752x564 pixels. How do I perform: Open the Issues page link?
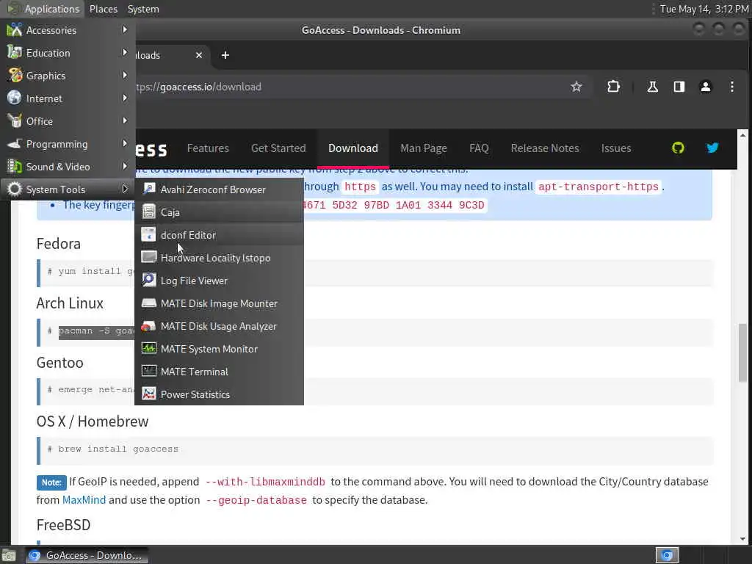[x=616, y=148]
